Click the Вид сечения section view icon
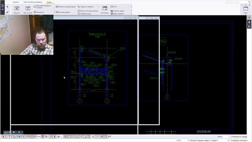Screen dimensions: 252x142 (28, 8)
